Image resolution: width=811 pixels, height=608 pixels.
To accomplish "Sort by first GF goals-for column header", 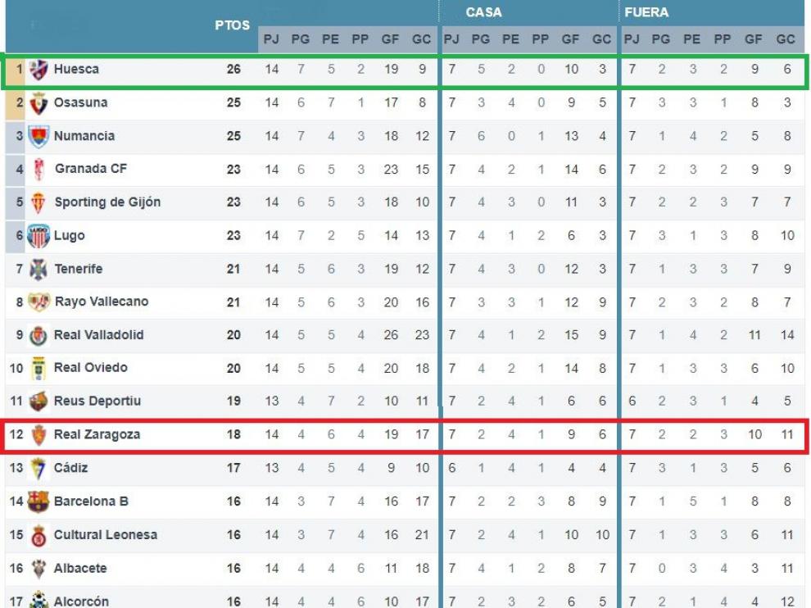I will pyautogui.click(x=390, y=39).
